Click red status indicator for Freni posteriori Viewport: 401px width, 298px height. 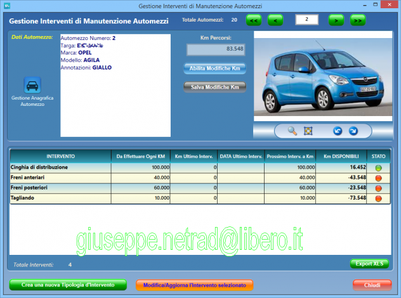(x=378, y=188)
